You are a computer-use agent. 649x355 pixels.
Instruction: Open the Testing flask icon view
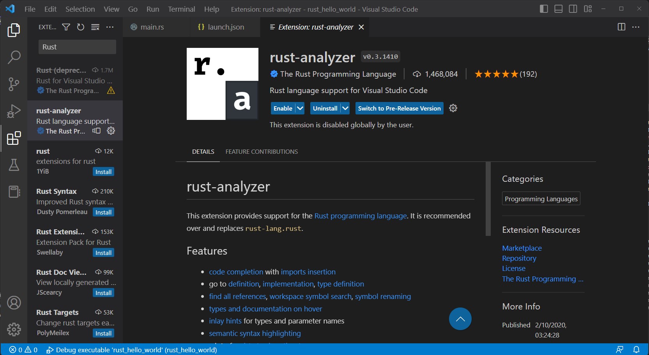[x=14, y=165]
